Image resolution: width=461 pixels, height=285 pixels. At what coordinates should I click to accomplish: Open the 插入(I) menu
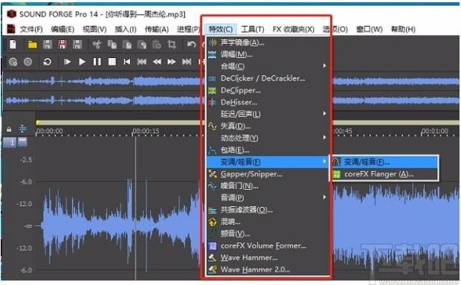[126, 30]
